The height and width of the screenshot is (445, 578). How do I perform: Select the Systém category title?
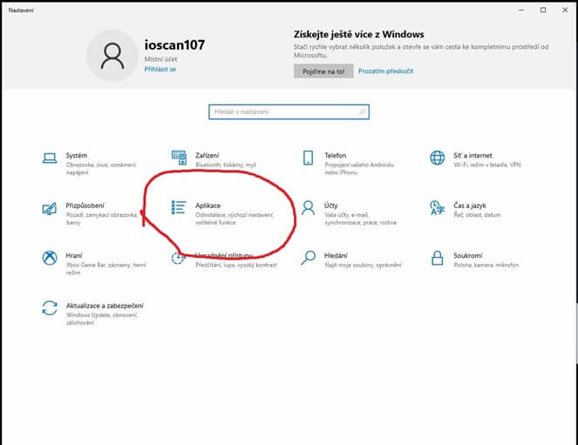click(77, 155)
